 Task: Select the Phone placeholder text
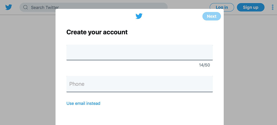[x=77, y=84]
